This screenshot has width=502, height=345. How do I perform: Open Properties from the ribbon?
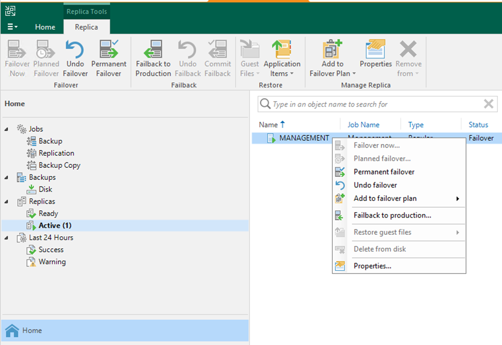375,51
